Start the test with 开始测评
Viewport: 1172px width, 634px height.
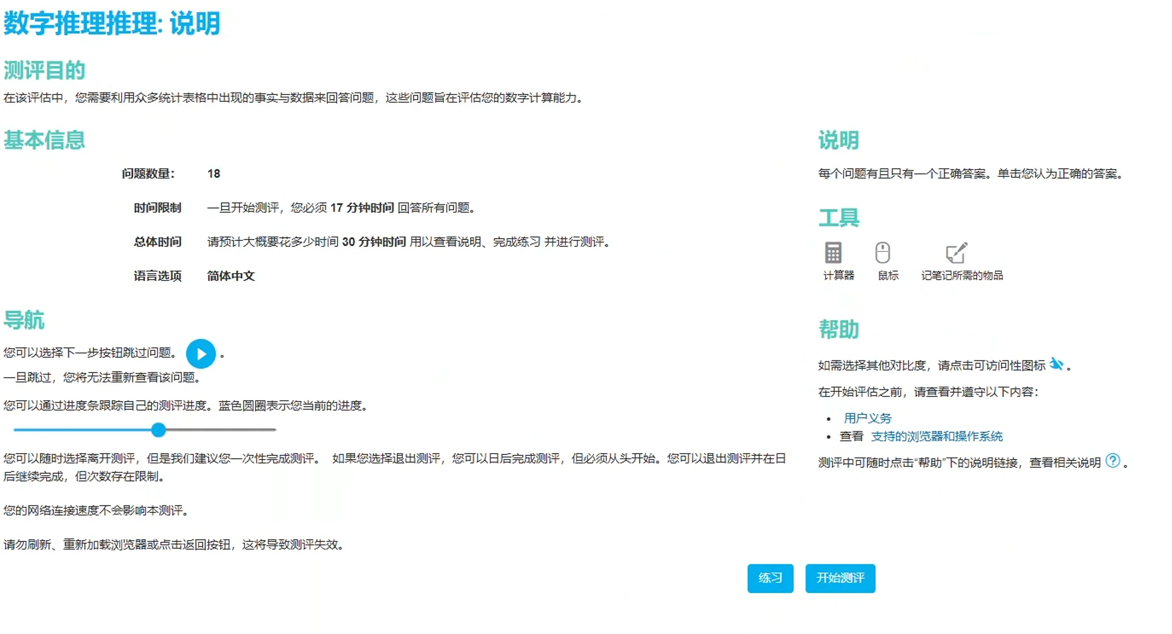click(840, 578)
